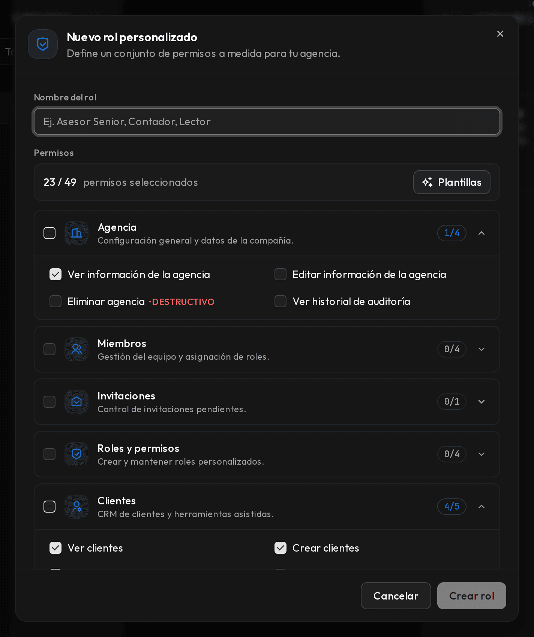This screenshot has height=637, width=534.
Task: Close the Nuevo rol personalizado dialog
Action: [x=500, y=34]
